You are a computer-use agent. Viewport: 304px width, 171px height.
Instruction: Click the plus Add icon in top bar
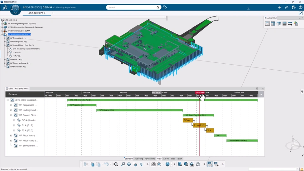coord(280,7)
